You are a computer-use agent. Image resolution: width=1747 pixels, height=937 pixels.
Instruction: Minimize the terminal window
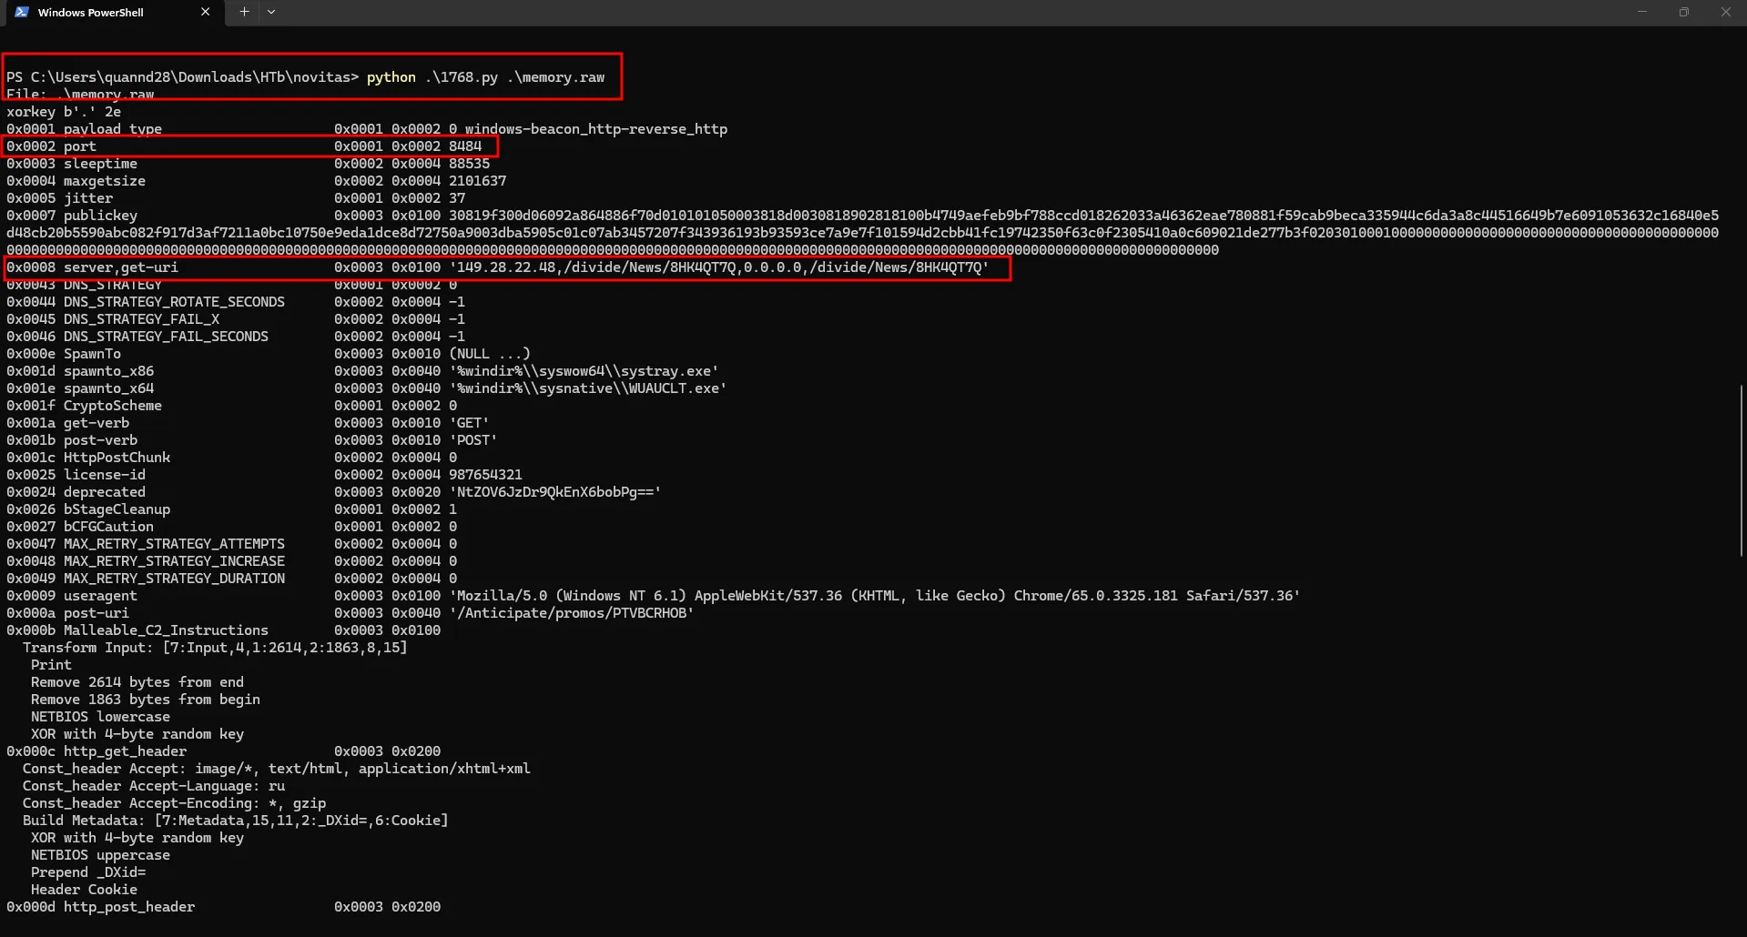point(1642,12)
